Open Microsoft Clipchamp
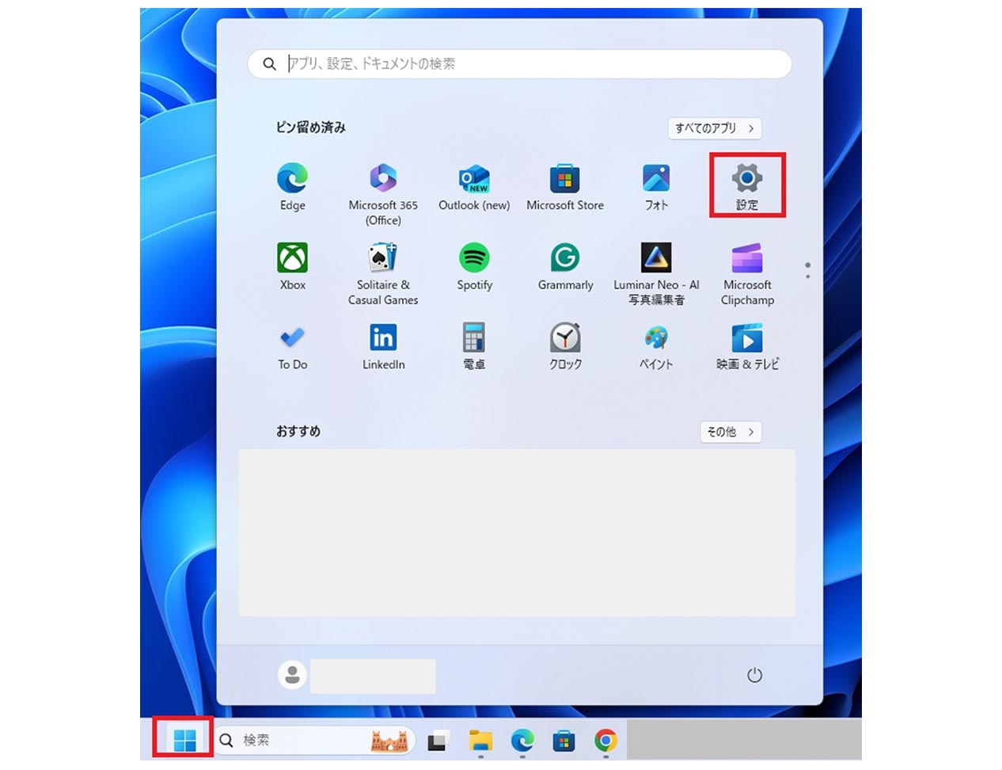 pyautogui.click(x=747, y=274)
